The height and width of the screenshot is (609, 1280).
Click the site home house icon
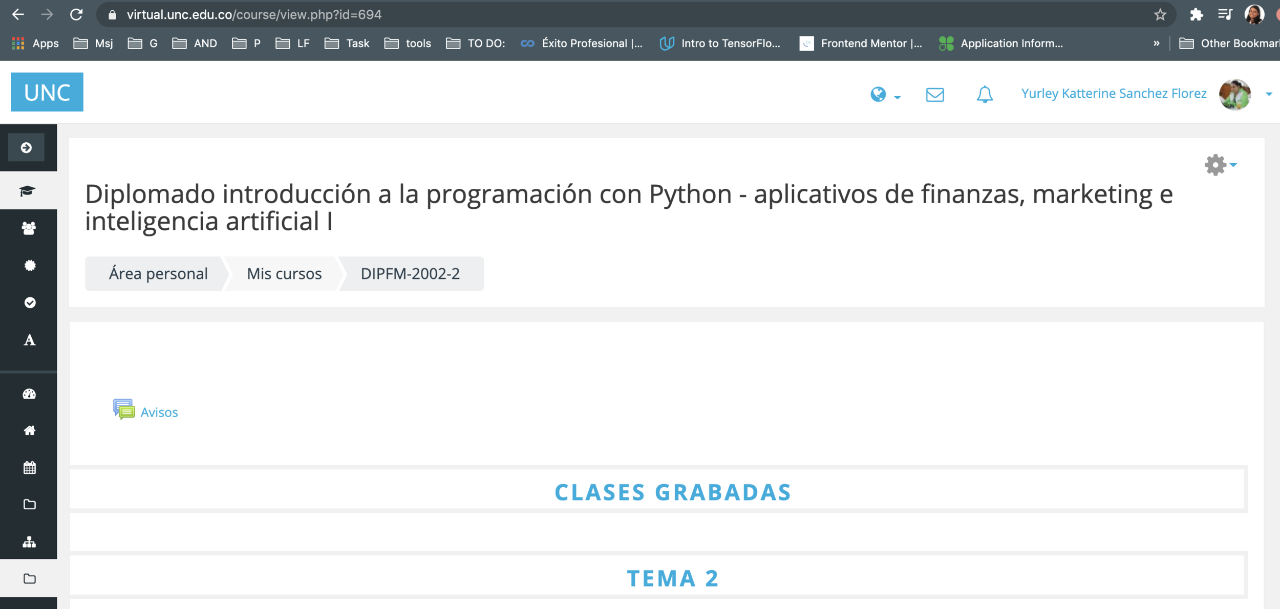(x=29, y=430)
